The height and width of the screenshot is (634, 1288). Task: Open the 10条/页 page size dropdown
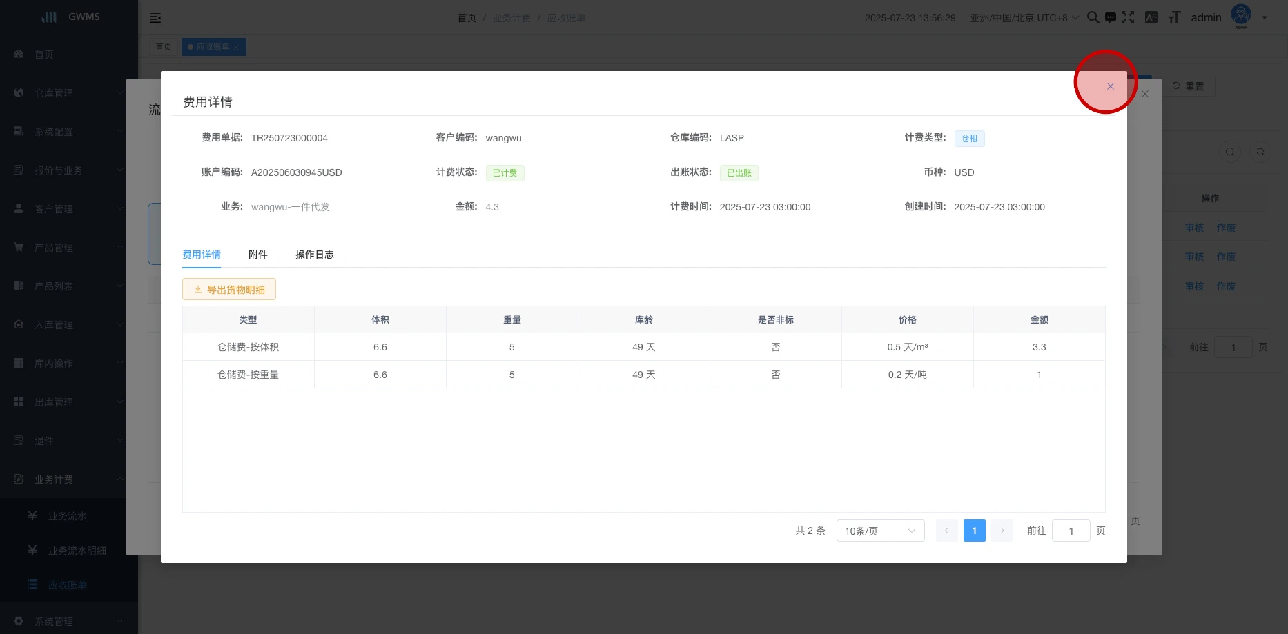879,531
